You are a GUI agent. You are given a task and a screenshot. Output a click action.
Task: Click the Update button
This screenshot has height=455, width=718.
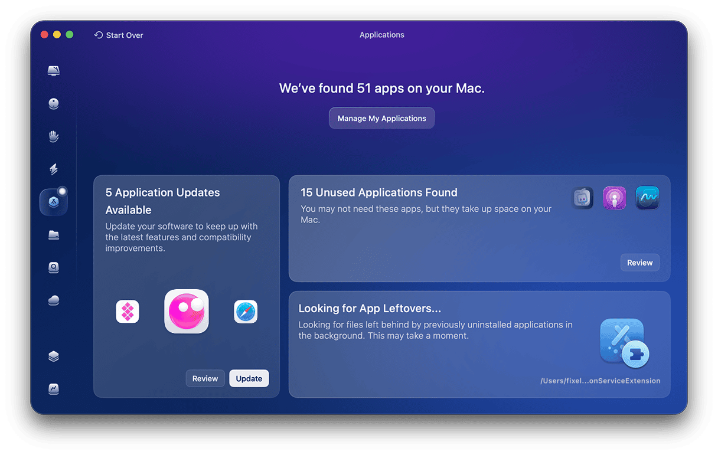(249, 378)
